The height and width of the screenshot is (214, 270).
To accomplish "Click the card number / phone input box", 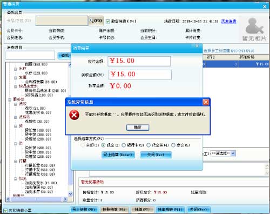I will pos(62,21).
